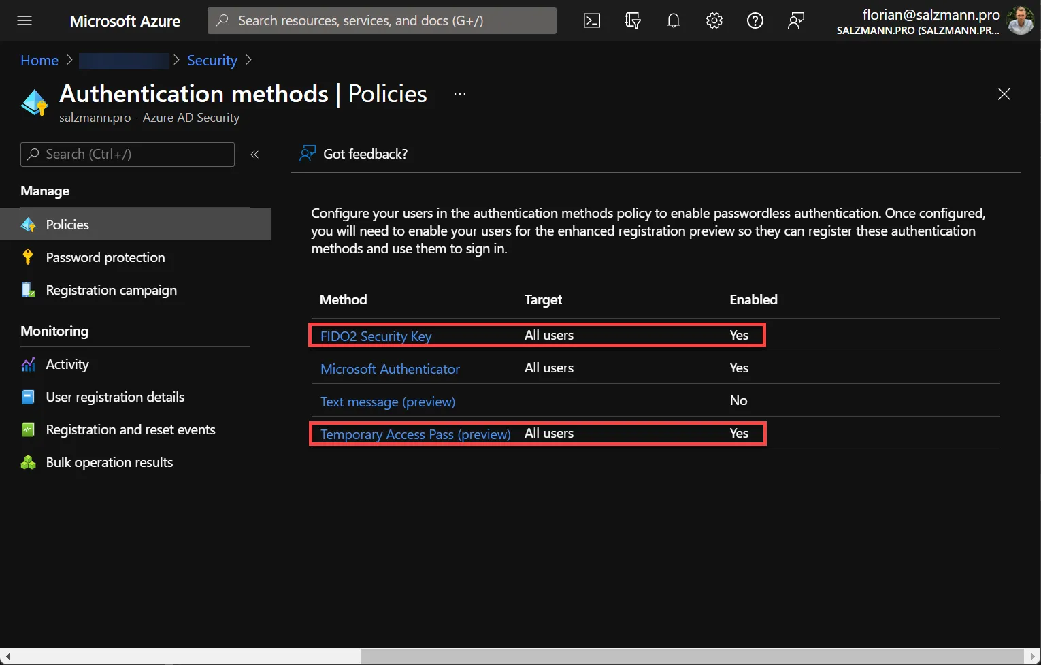This screenshot has height=665, width=1041.
Task: Click Yes in FIDO2 Security Key row
Action: point(739,335)
